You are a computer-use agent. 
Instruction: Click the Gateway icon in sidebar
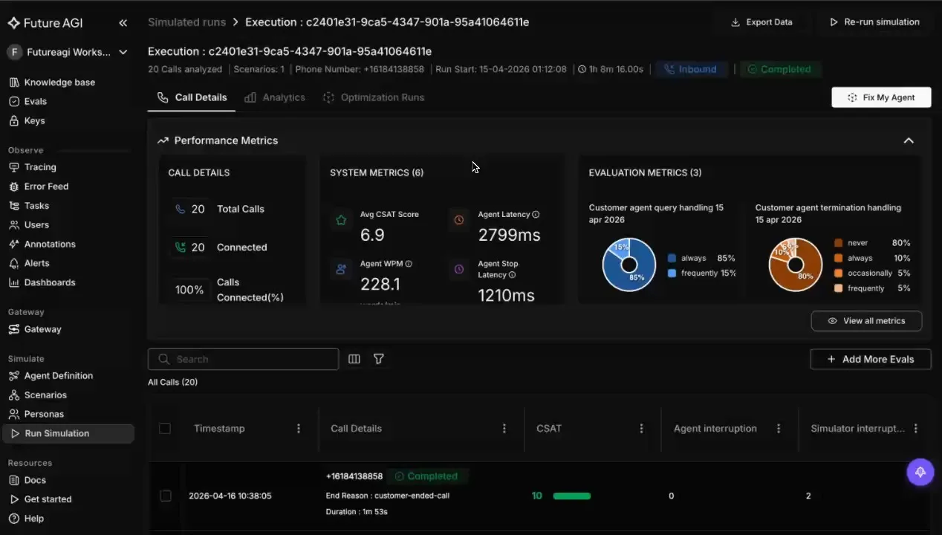click(13, 329)
